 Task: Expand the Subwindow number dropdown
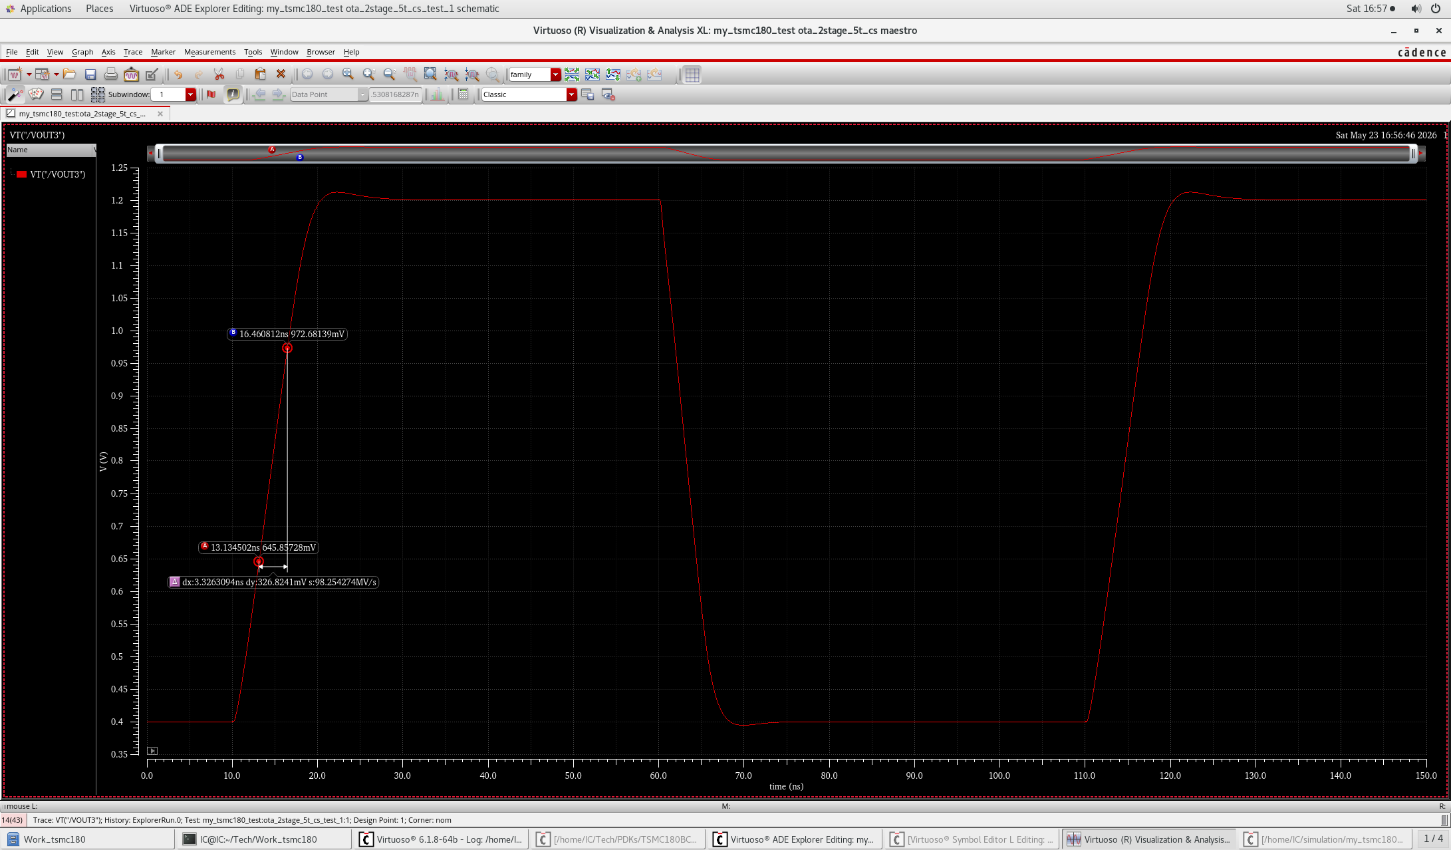coord(191,94)
